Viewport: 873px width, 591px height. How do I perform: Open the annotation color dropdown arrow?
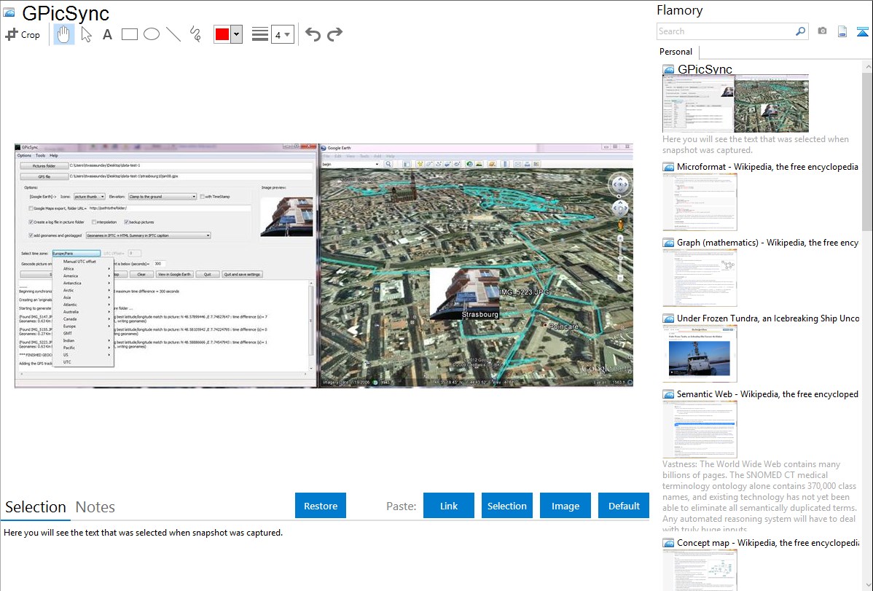point(237,34)
